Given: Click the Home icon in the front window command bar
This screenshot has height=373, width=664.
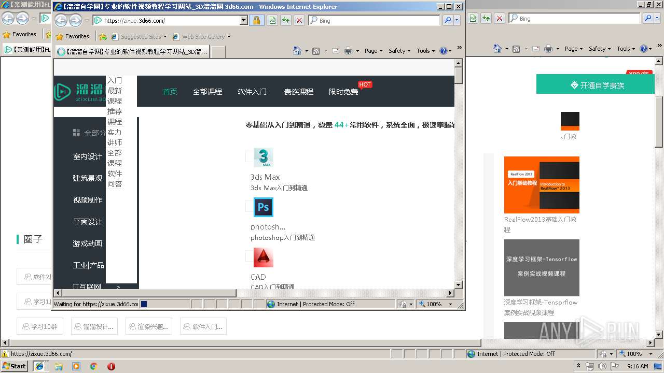Looking at the screenshot, I should 297,51.
